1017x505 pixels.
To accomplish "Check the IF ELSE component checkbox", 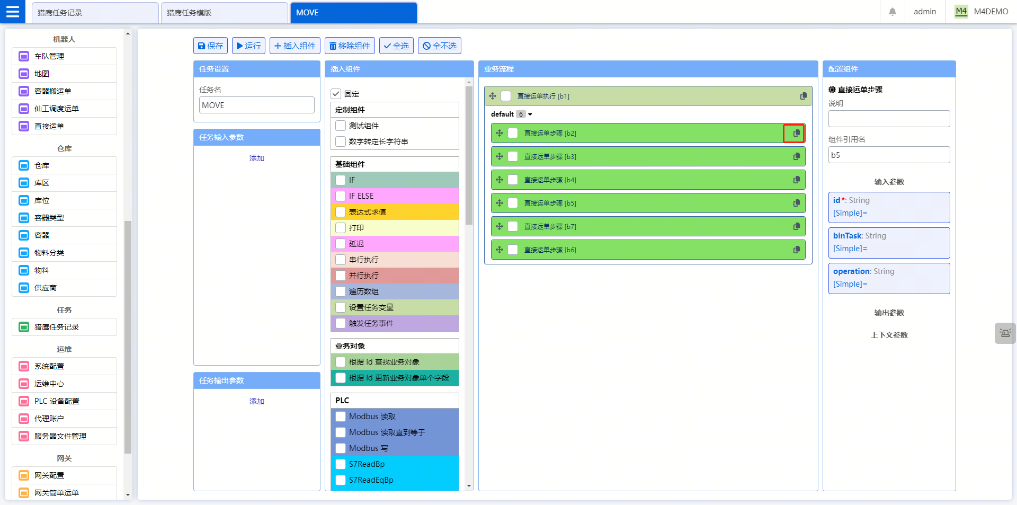I will click(x=341, y=196).
